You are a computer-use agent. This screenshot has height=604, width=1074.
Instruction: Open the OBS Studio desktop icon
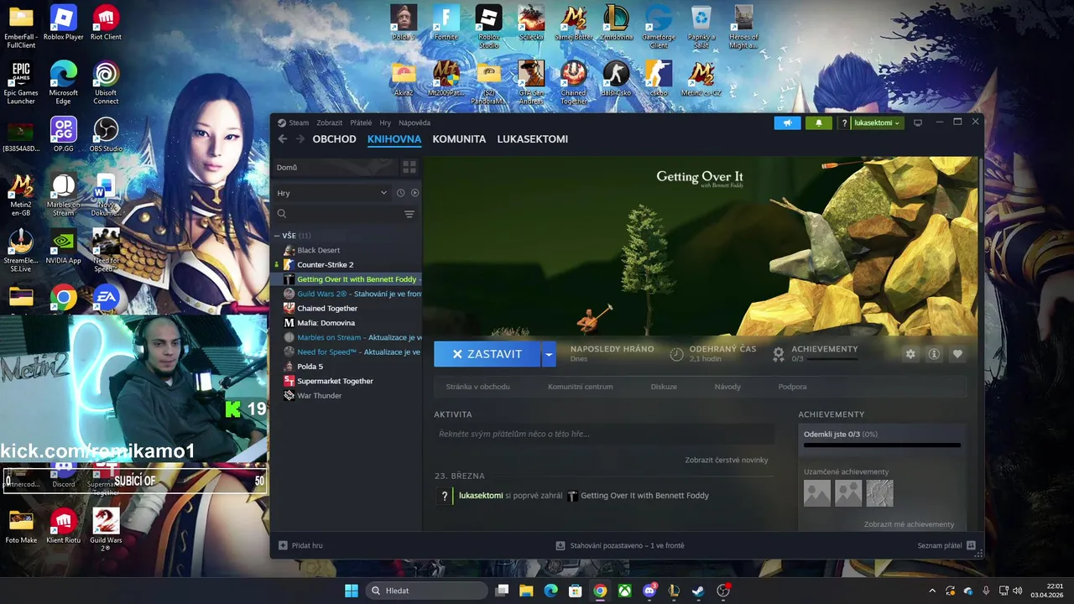coord(106,135)
